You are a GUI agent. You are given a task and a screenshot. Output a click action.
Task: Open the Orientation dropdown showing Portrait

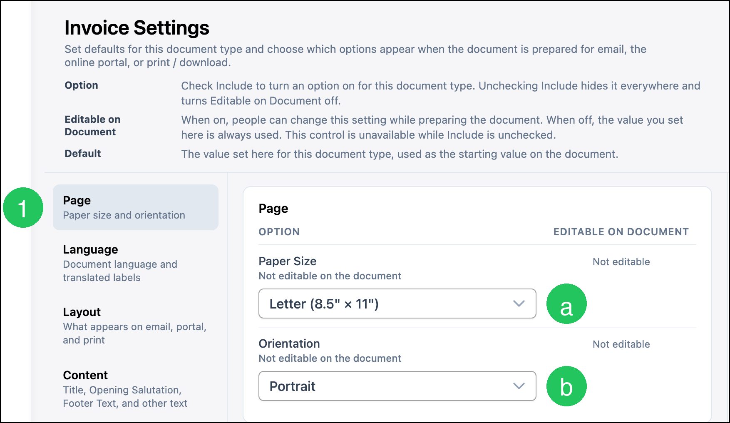coord(397,386)
